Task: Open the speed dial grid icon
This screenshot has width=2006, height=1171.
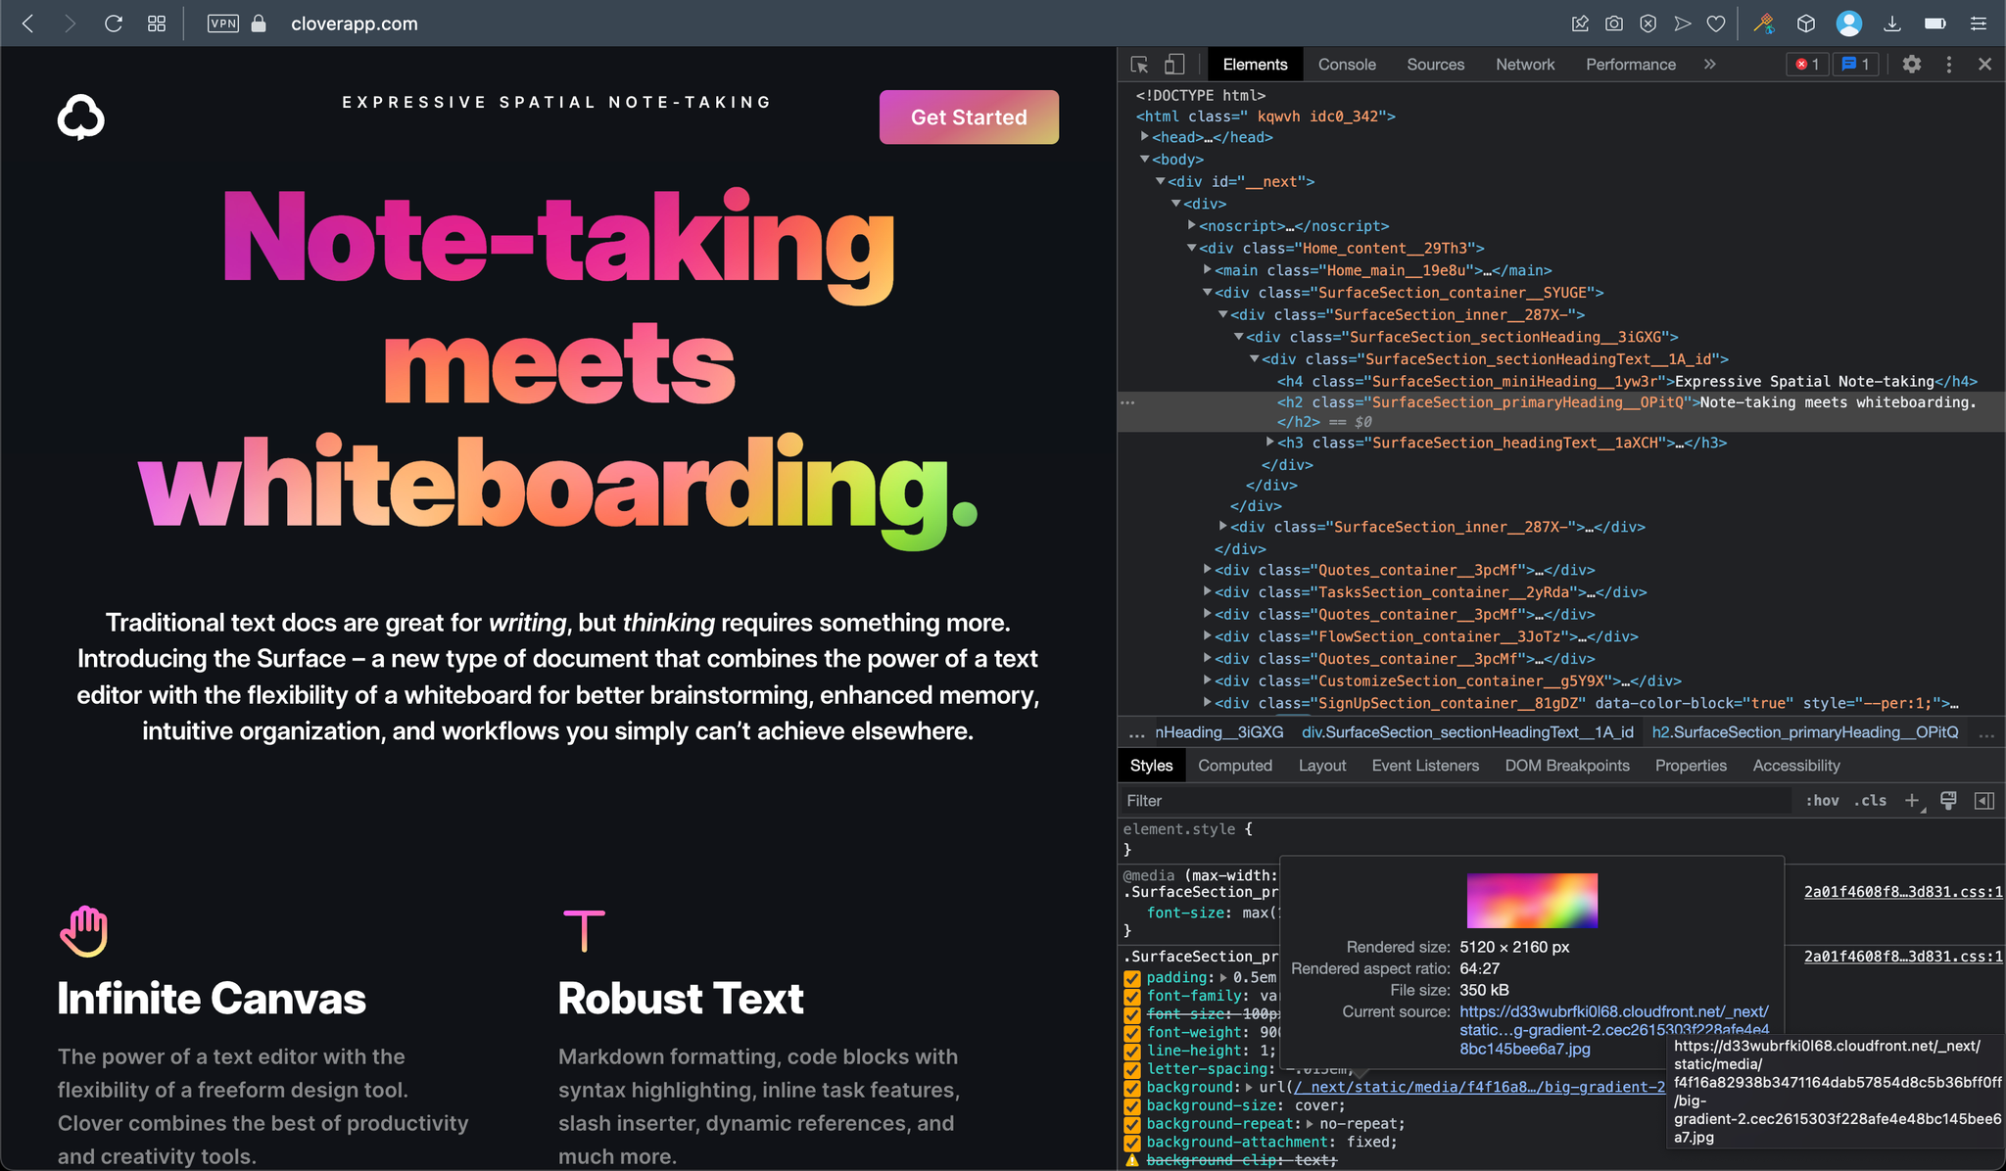Action: click(157, 23)
